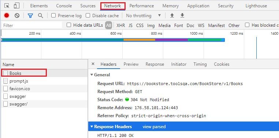Click the swagger/ request file icon
279x138 pixels.
(6, 104)
